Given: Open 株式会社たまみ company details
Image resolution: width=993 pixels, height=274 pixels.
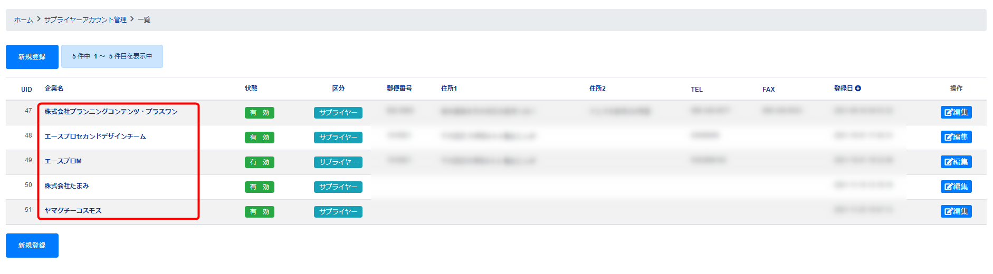Looking at the screenshot, I should pyautogui.click(x=66, y=186).
